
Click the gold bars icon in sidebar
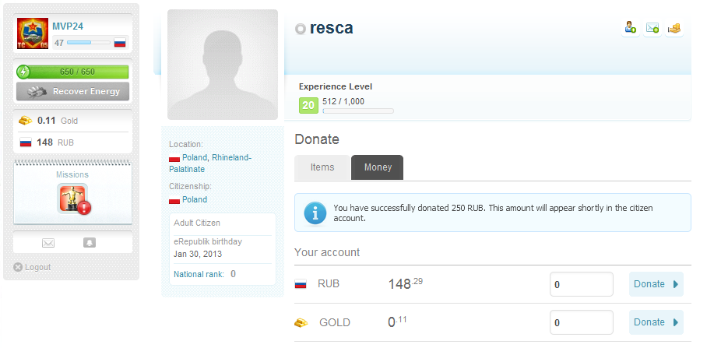coord(26,121)
